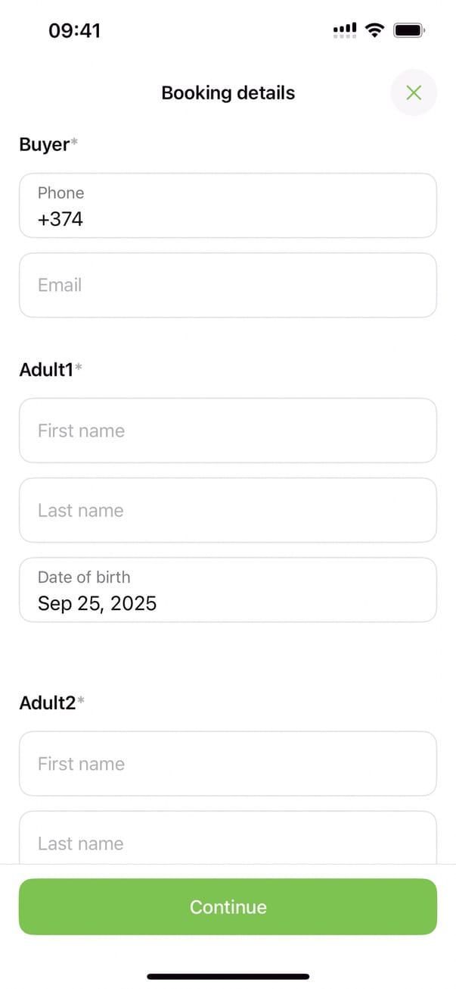456x989 pixels.
Task: Tap the Booking details title
Action: (x=228, y=93)
